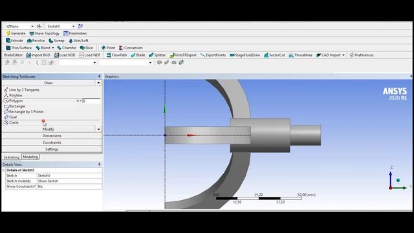Select the Slice tool
The height and width of the screenshot is (233, 414).
point(86,48)
